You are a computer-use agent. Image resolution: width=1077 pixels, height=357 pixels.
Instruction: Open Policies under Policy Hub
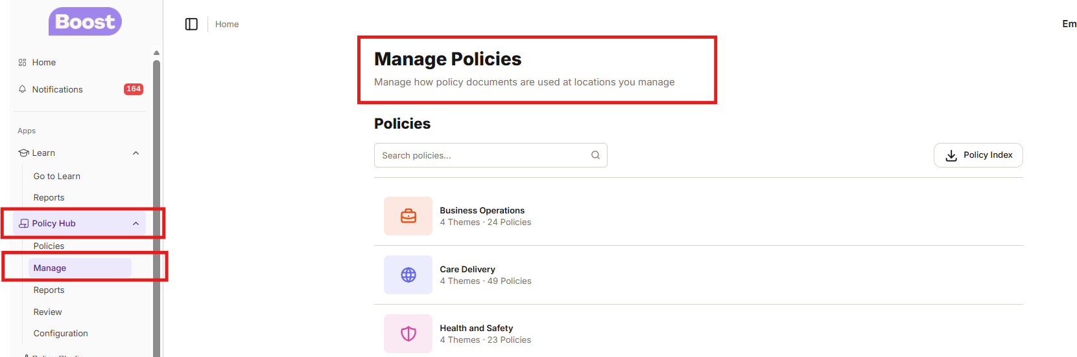point(49,246)
